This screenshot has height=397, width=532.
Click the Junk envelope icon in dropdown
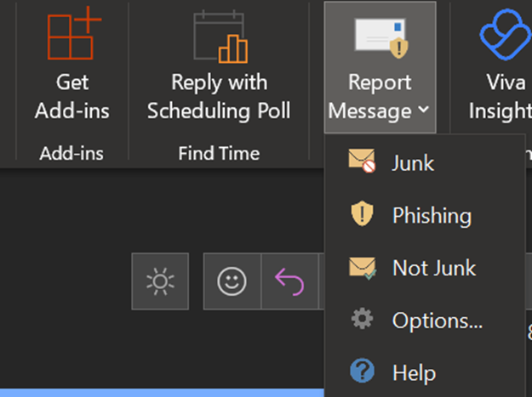tap(362, 161)
